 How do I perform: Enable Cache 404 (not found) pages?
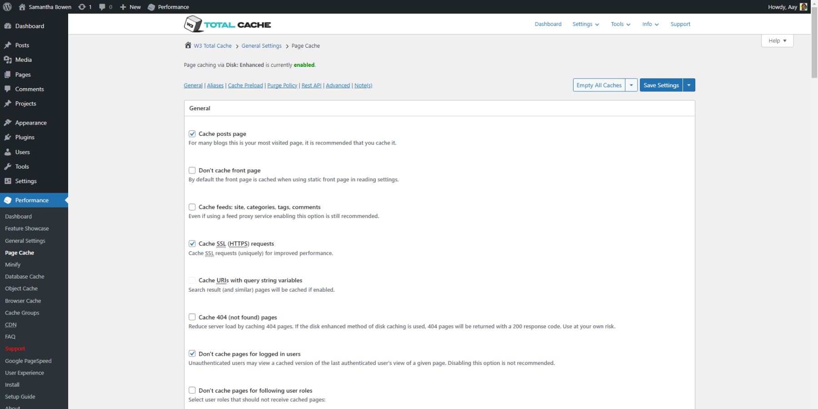192,317
